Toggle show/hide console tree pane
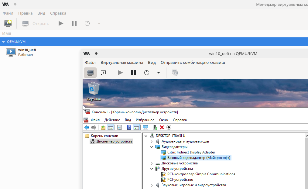 (110, 128)
